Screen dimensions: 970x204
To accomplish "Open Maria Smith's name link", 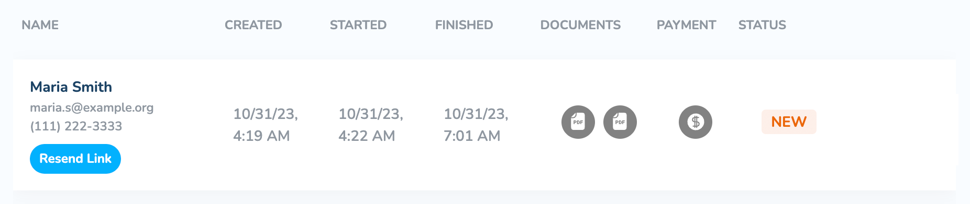I will click(71, 87).
